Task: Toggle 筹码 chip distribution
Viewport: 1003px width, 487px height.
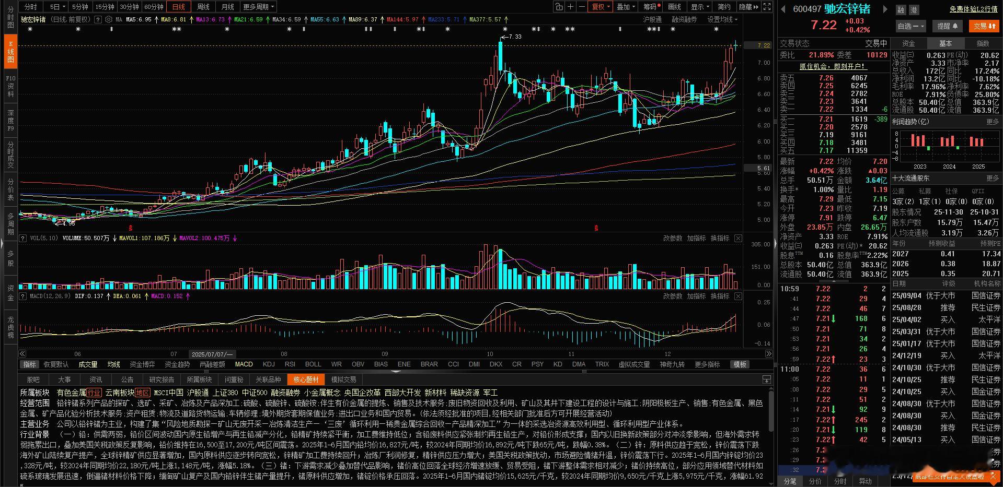Action: 651,7
